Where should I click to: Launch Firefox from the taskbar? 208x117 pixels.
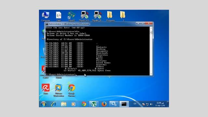(104, 104)
